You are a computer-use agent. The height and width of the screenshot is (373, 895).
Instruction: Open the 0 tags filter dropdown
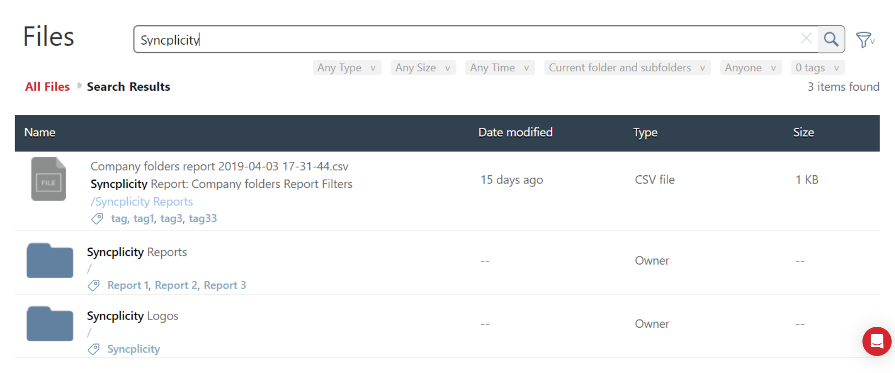point(818,68)
